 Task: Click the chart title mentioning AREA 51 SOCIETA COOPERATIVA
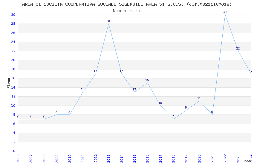(127, 4)
